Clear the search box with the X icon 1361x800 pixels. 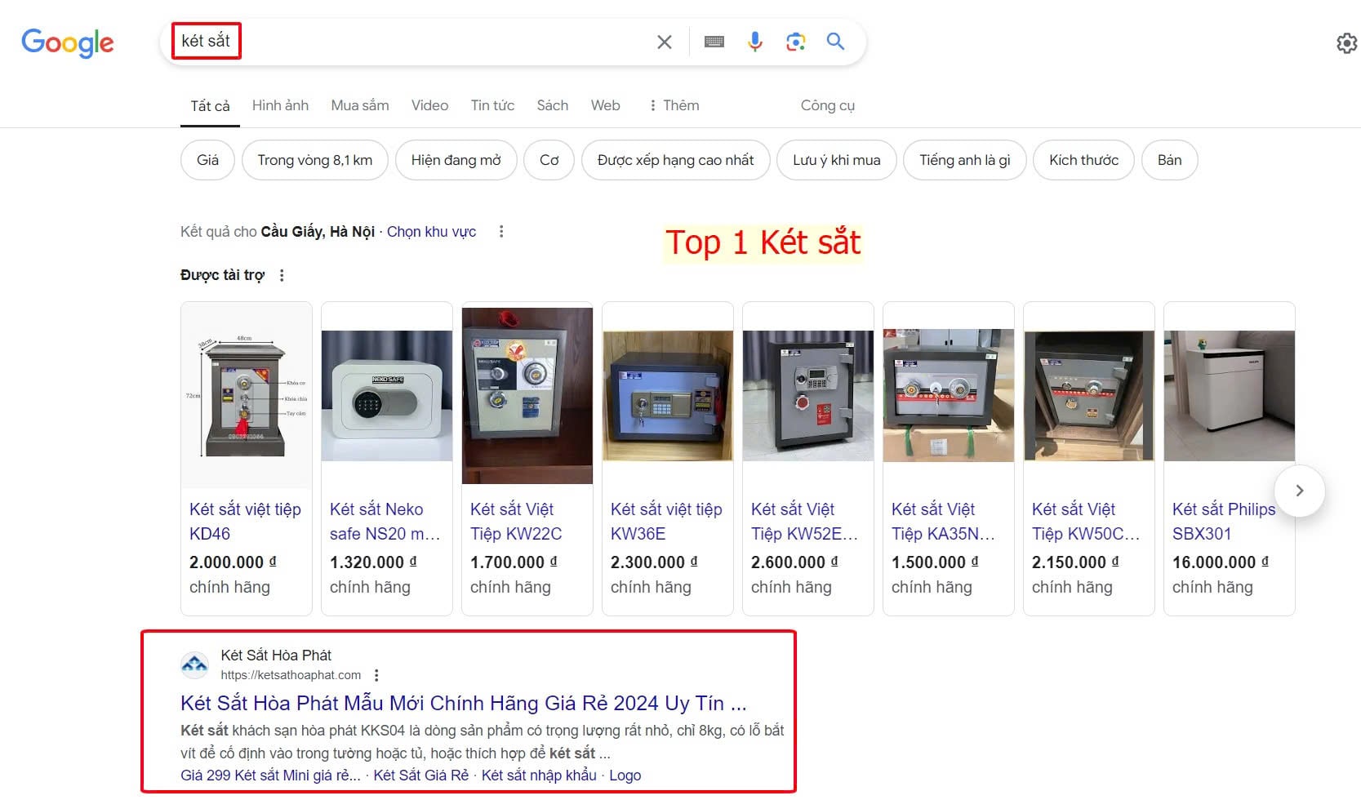[665, 42]
